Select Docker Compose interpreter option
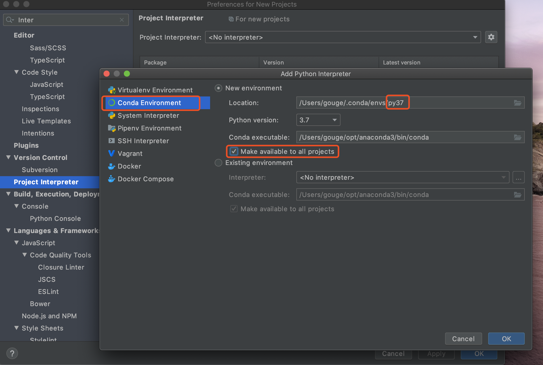This screenshot has width=543, height=365. [146, 178]
